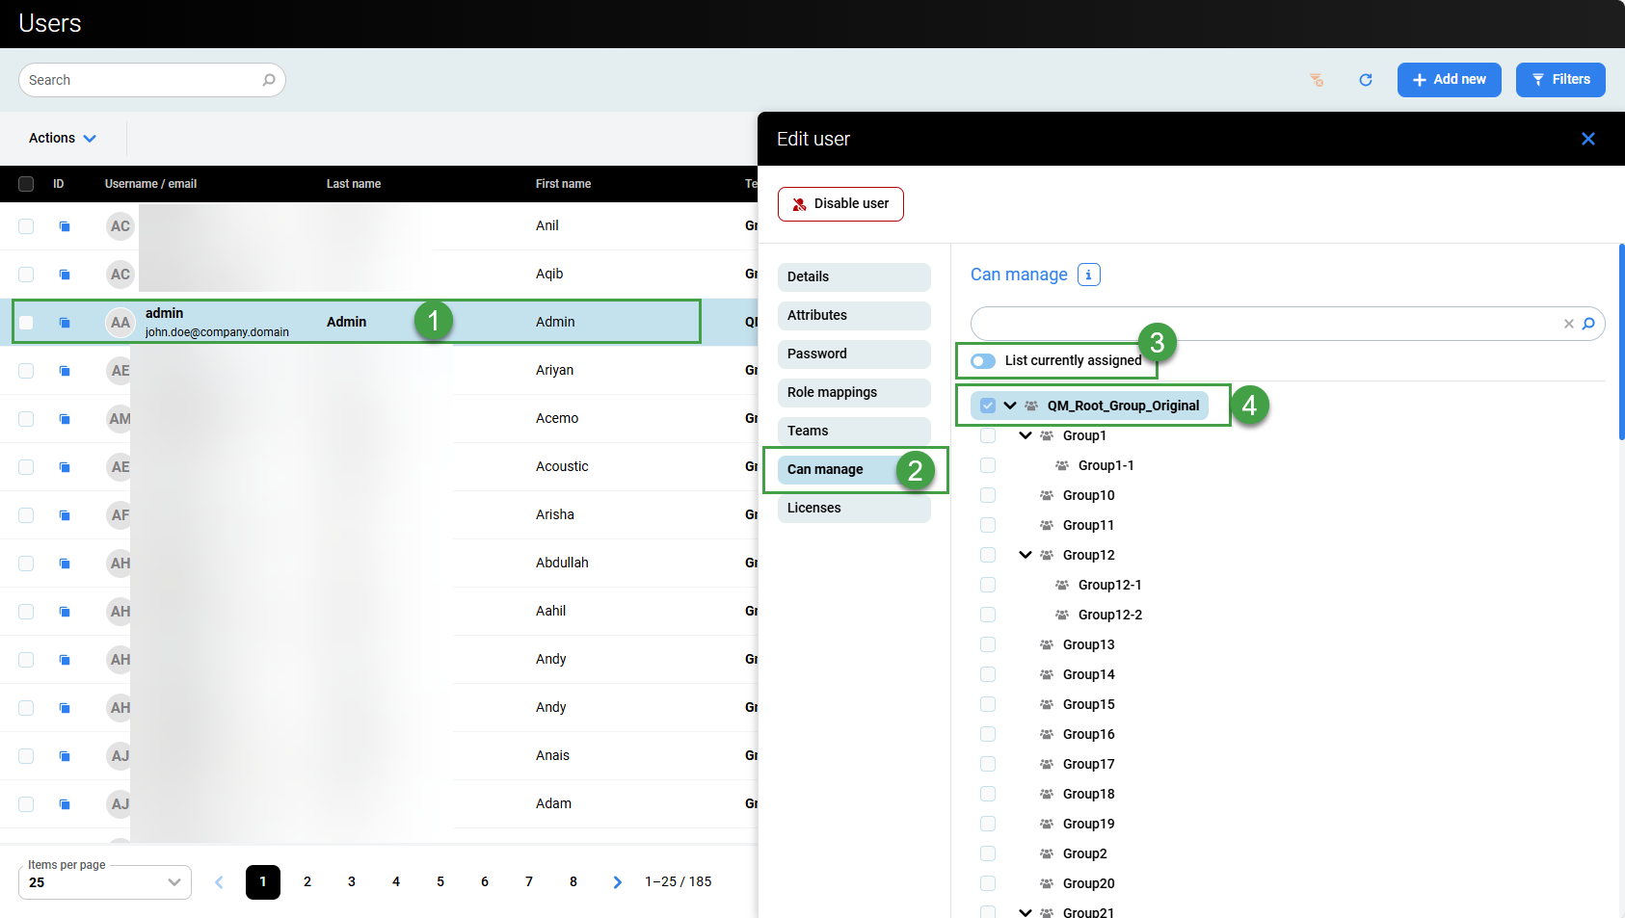Click the magnifier in Can manage search
The width and height of the screenshot is (1625, 918).
pyautogui.click(x=1588, y=324)
